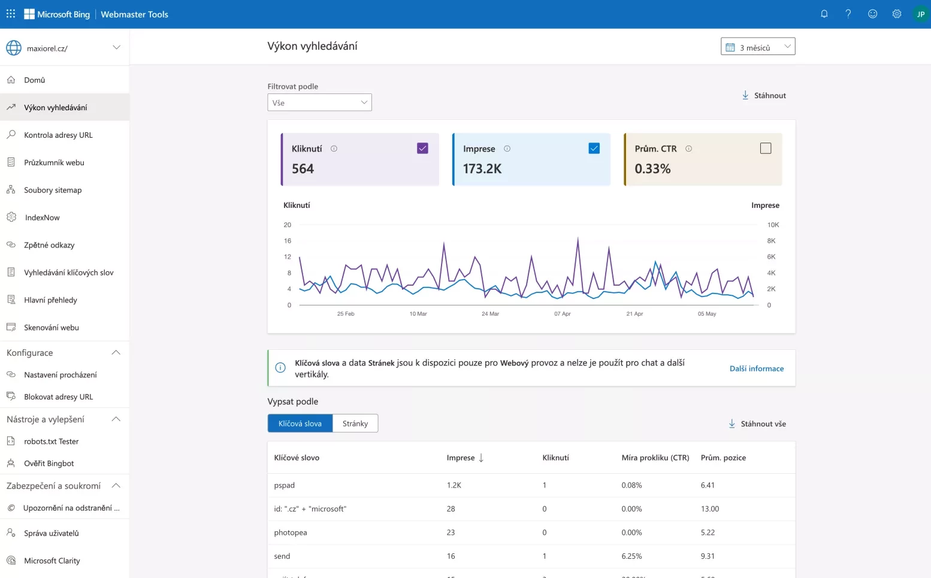Go to Domů in the sidebar
Screen dimensions: 931x578
pyautogui.click(x=65, y=80)
